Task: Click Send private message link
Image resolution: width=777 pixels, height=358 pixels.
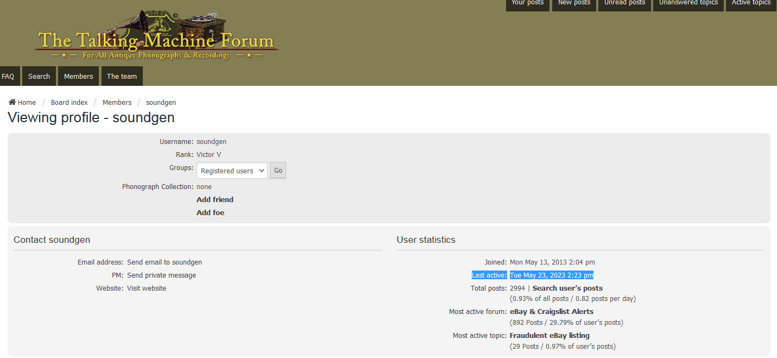Action: point(161,275)
